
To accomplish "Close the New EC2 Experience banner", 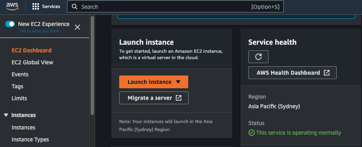I will (77, 27).
